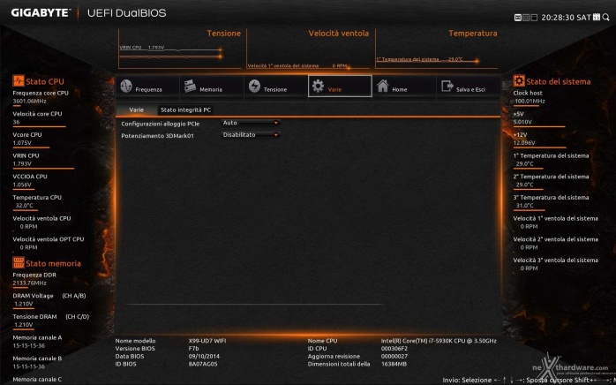
Task: Click the Velocità ventola OPT CPU label
Action: 49,239
